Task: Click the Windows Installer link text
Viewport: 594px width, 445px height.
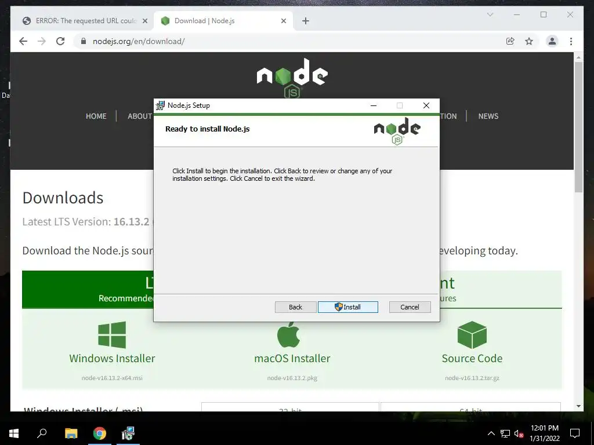Action: (112, 358)
